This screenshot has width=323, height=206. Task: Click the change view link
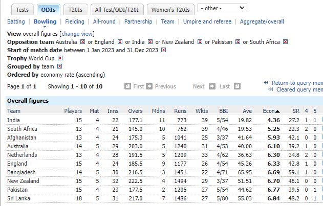point(77,34)
